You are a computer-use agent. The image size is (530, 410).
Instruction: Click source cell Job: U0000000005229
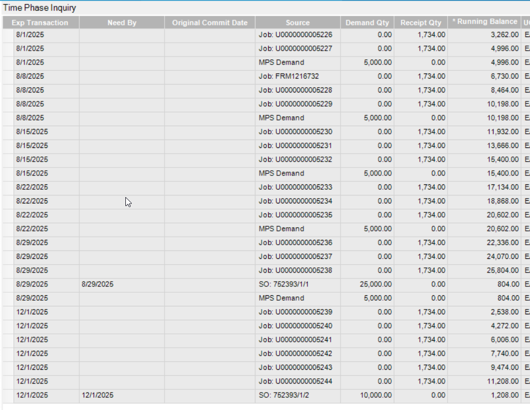pos(298,104)
